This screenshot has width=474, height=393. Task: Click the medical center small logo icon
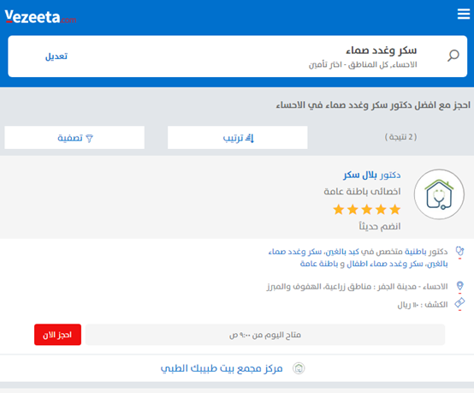coord(299,368)
